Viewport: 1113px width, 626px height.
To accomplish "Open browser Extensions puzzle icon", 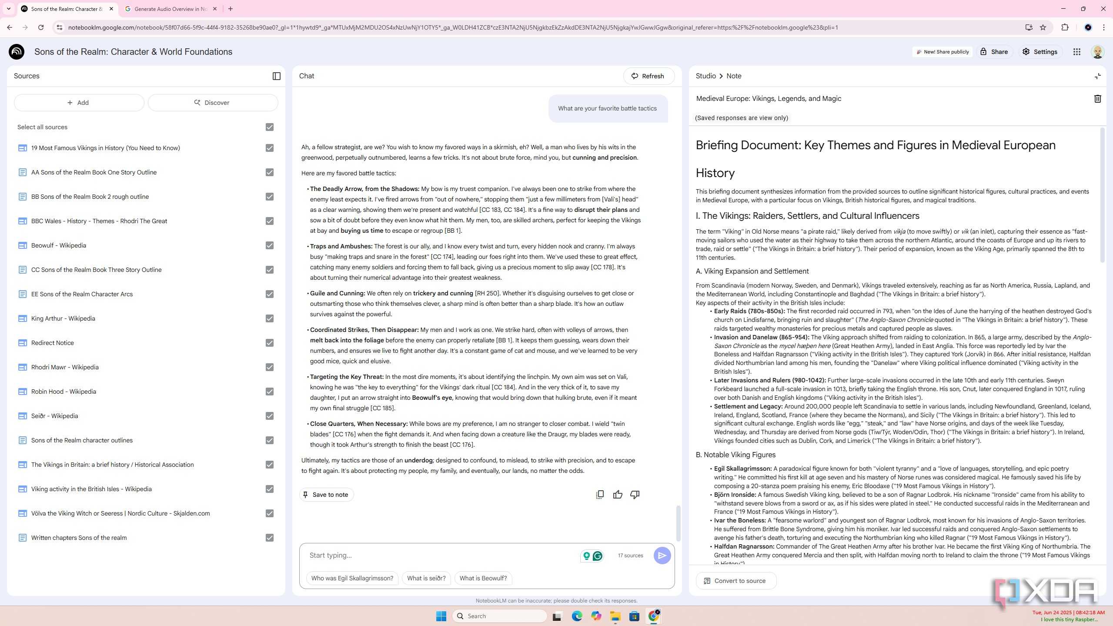I will coord(1065,27).
